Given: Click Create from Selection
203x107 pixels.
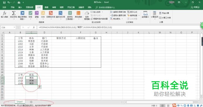Looking at the screenshot, I should tap(99, 19).
